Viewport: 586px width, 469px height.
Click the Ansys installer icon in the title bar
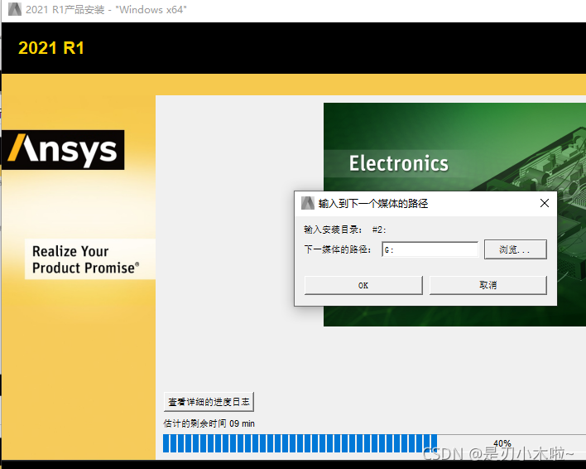(x=13, y=10)
